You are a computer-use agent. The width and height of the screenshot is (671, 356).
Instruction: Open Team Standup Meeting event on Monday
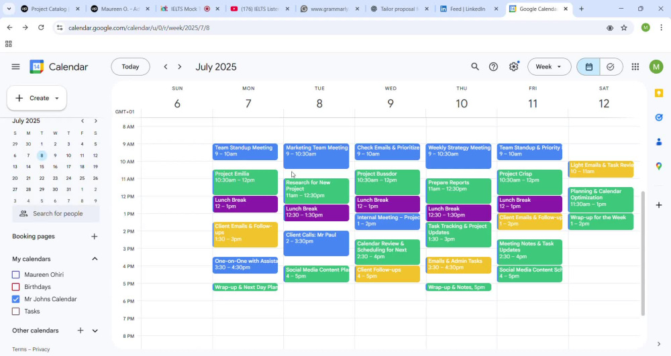pyautogui.click(x=245, y=152)
